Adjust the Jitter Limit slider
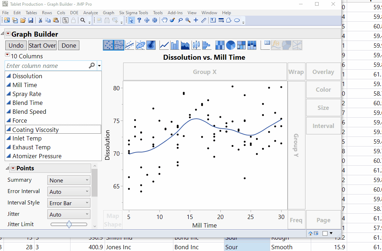 (69, 224)
